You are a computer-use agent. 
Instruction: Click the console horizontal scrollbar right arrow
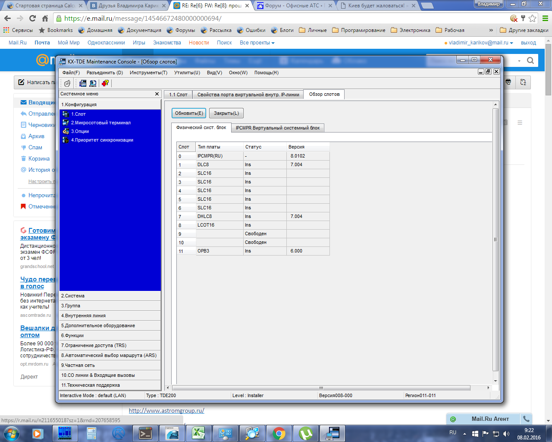click(x=488, y=388)
